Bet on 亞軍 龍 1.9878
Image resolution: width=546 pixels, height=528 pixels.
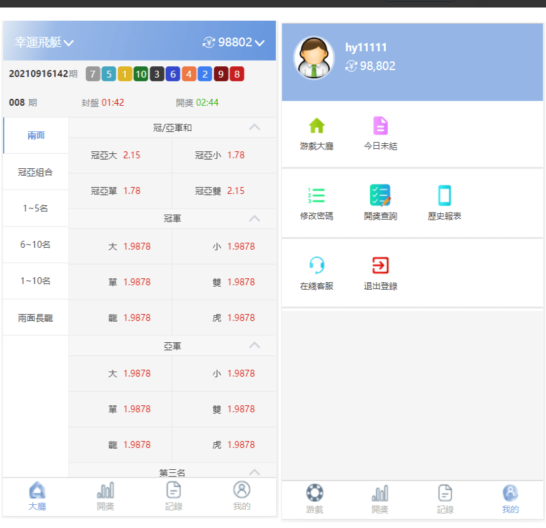(120, 445)
